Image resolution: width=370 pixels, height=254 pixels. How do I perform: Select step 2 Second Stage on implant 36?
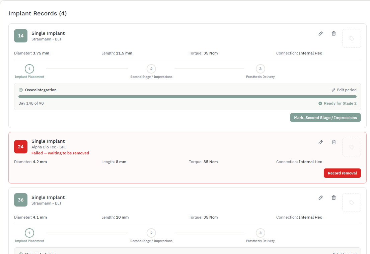(151, 233)
